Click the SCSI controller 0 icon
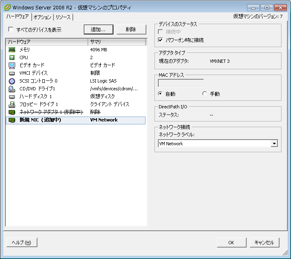Image resolution: width=291 pixels, height=259 pixels. click(12, 81)
